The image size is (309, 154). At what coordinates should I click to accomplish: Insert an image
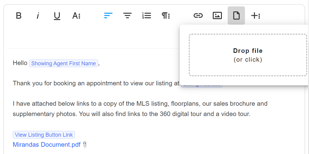pyautogui.click(x=217, y=15)
